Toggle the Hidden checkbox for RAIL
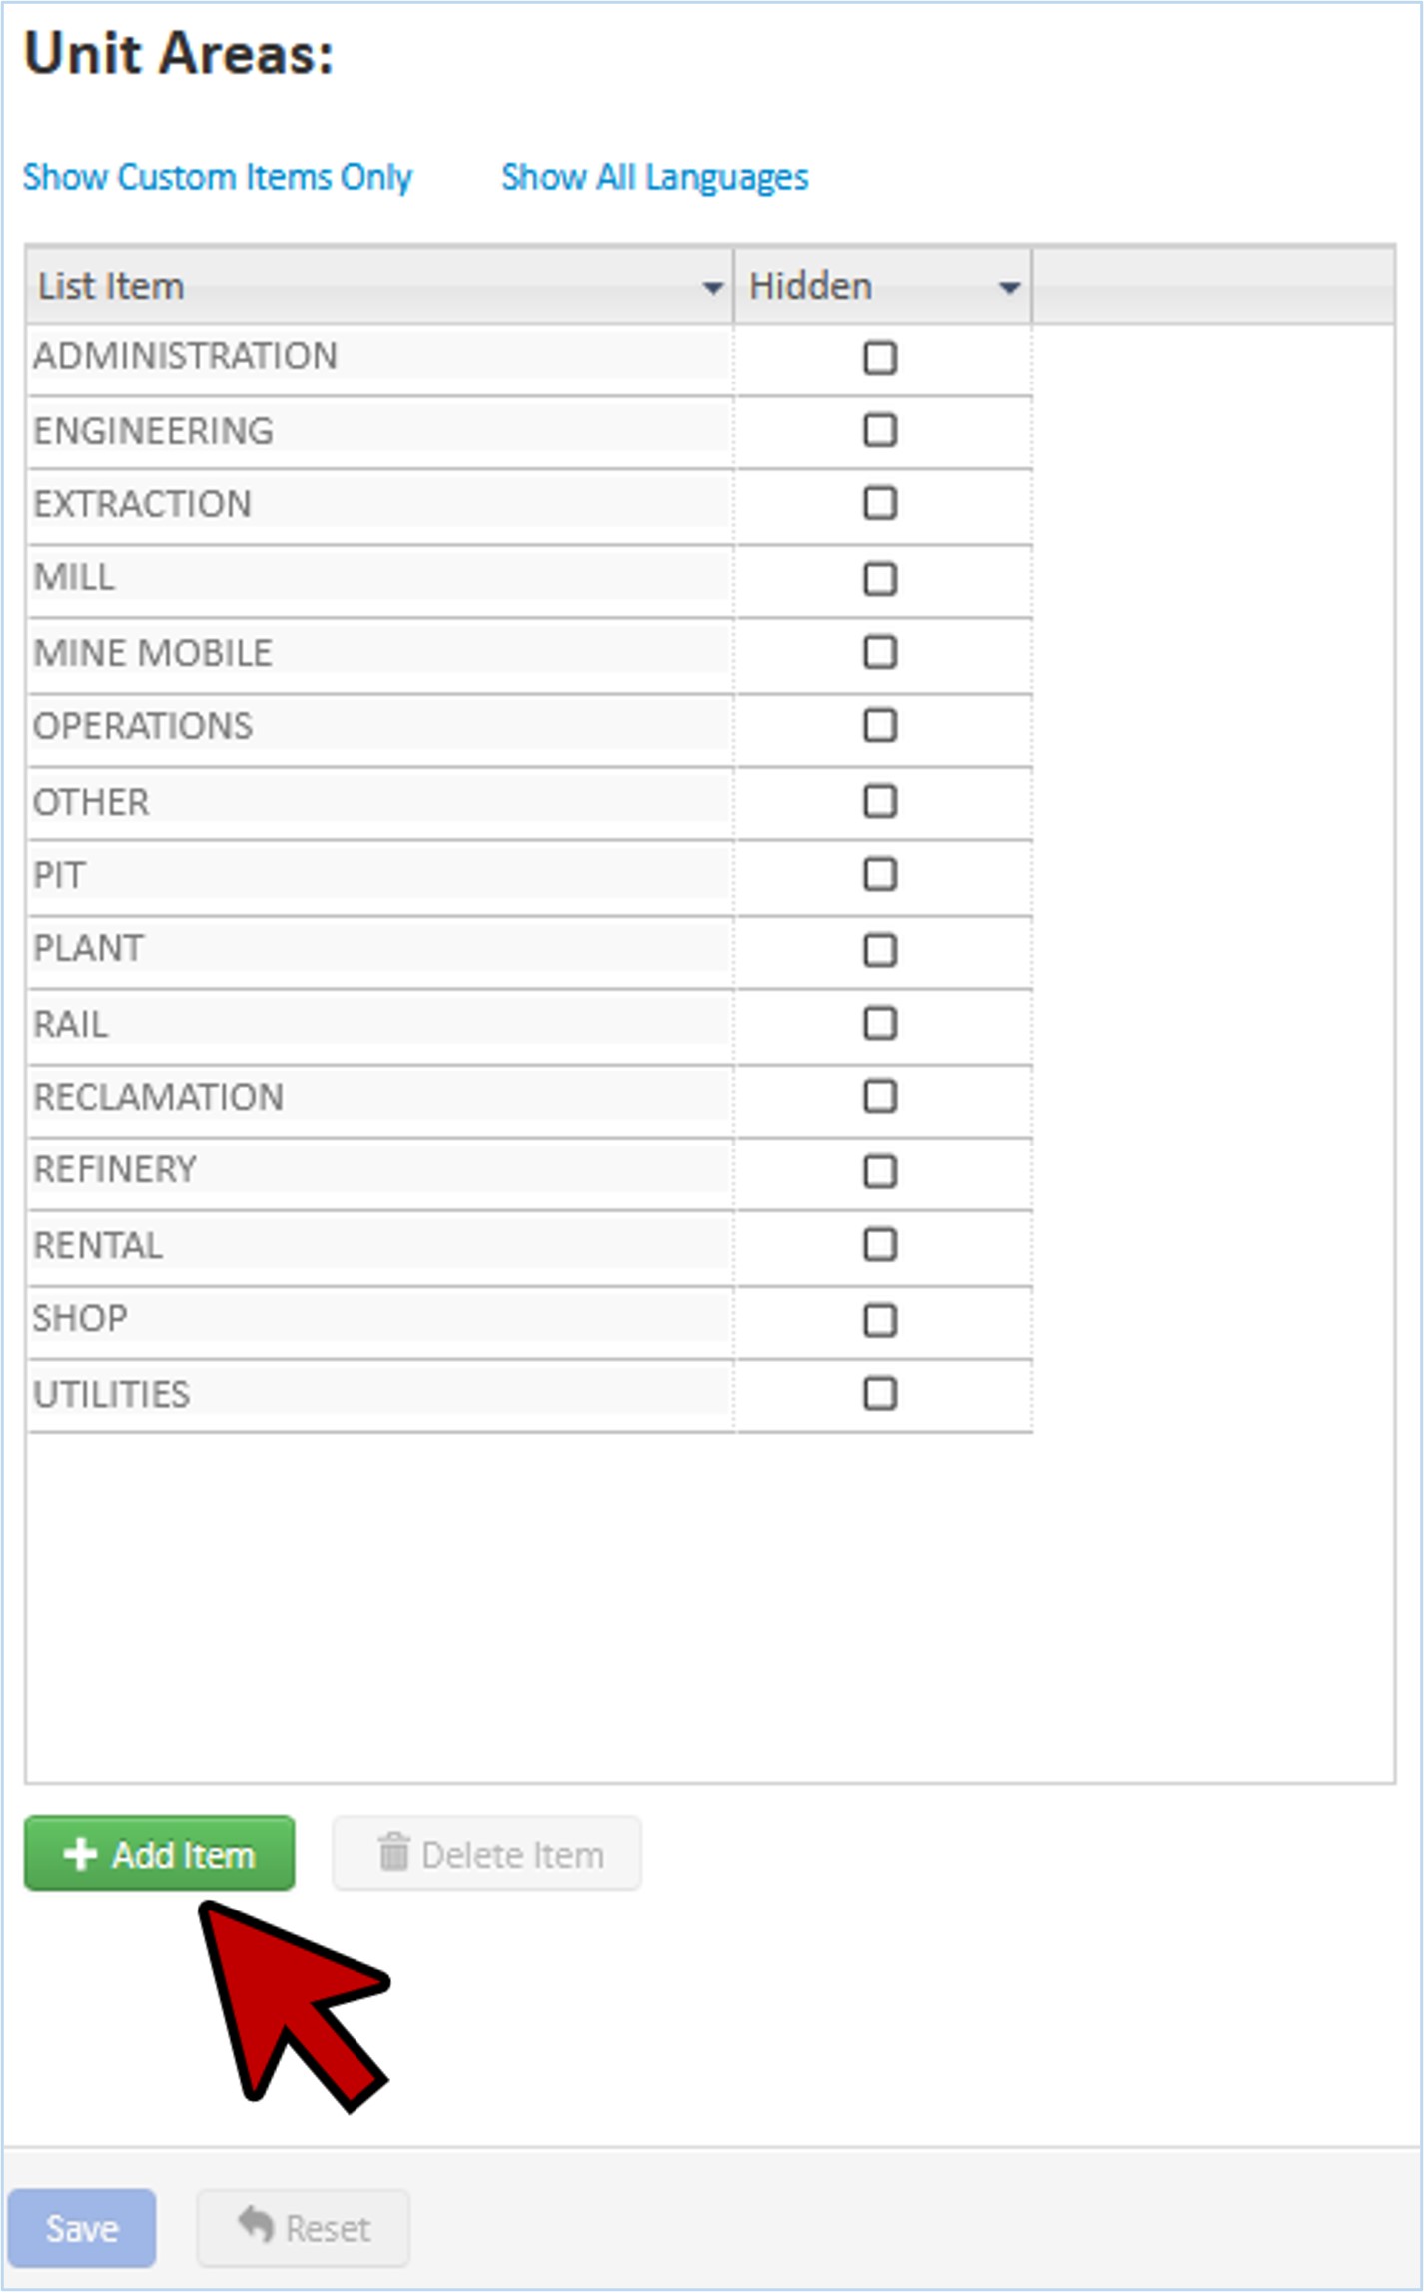The width and height of the screenshot is (1424, 2292). [x=880, y=1023]
